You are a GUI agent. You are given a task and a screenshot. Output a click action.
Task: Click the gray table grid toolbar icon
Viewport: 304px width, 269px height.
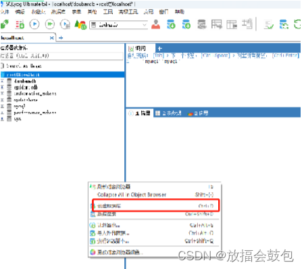point(232,24)
